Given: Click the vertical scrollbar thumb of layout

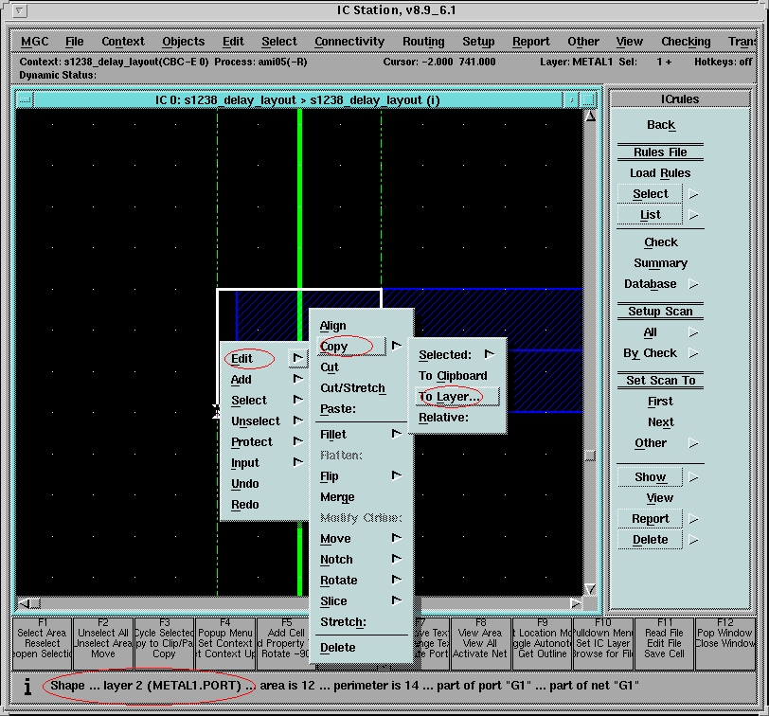Looking at the screenshot, I should pos(590,456).
